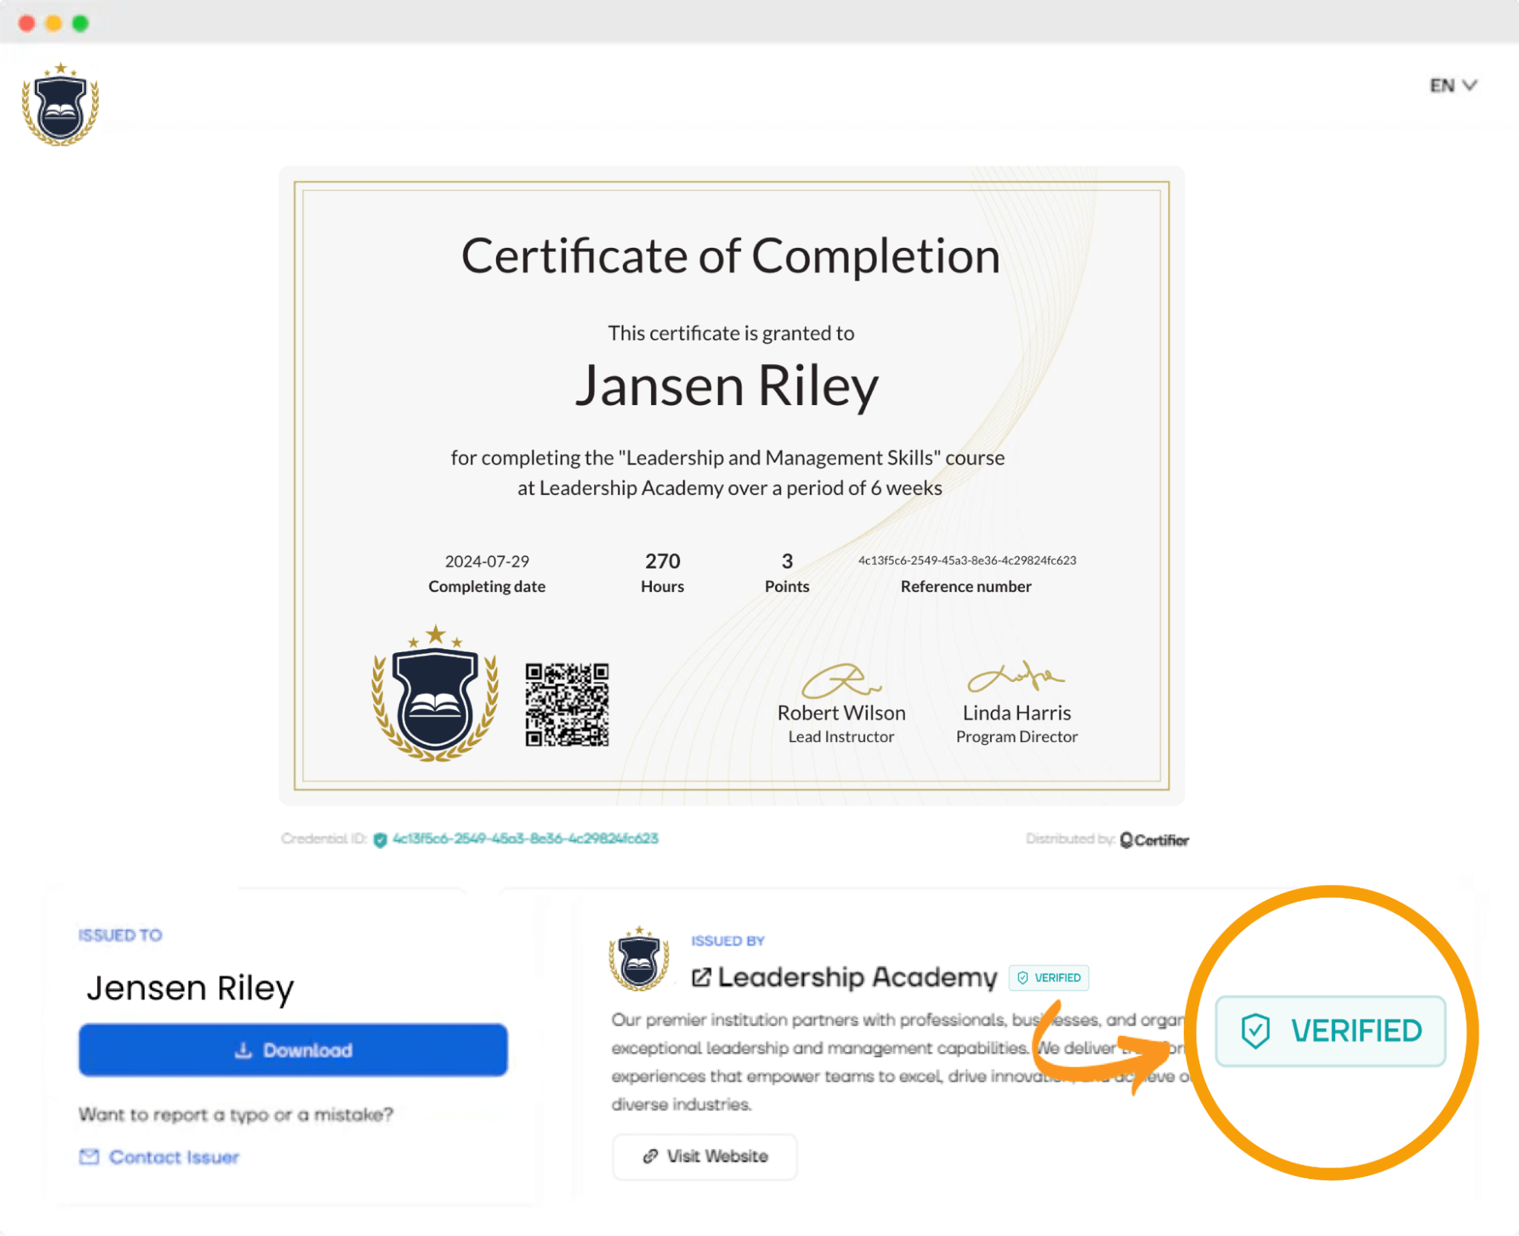Viewport: 1519px width, 1236px height.
Task: Click Linda Harris's signature
Action: click(x=1015, y=676)
